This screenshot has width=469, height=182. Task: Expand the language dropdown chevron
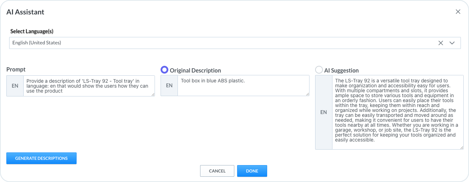(452, 43)
